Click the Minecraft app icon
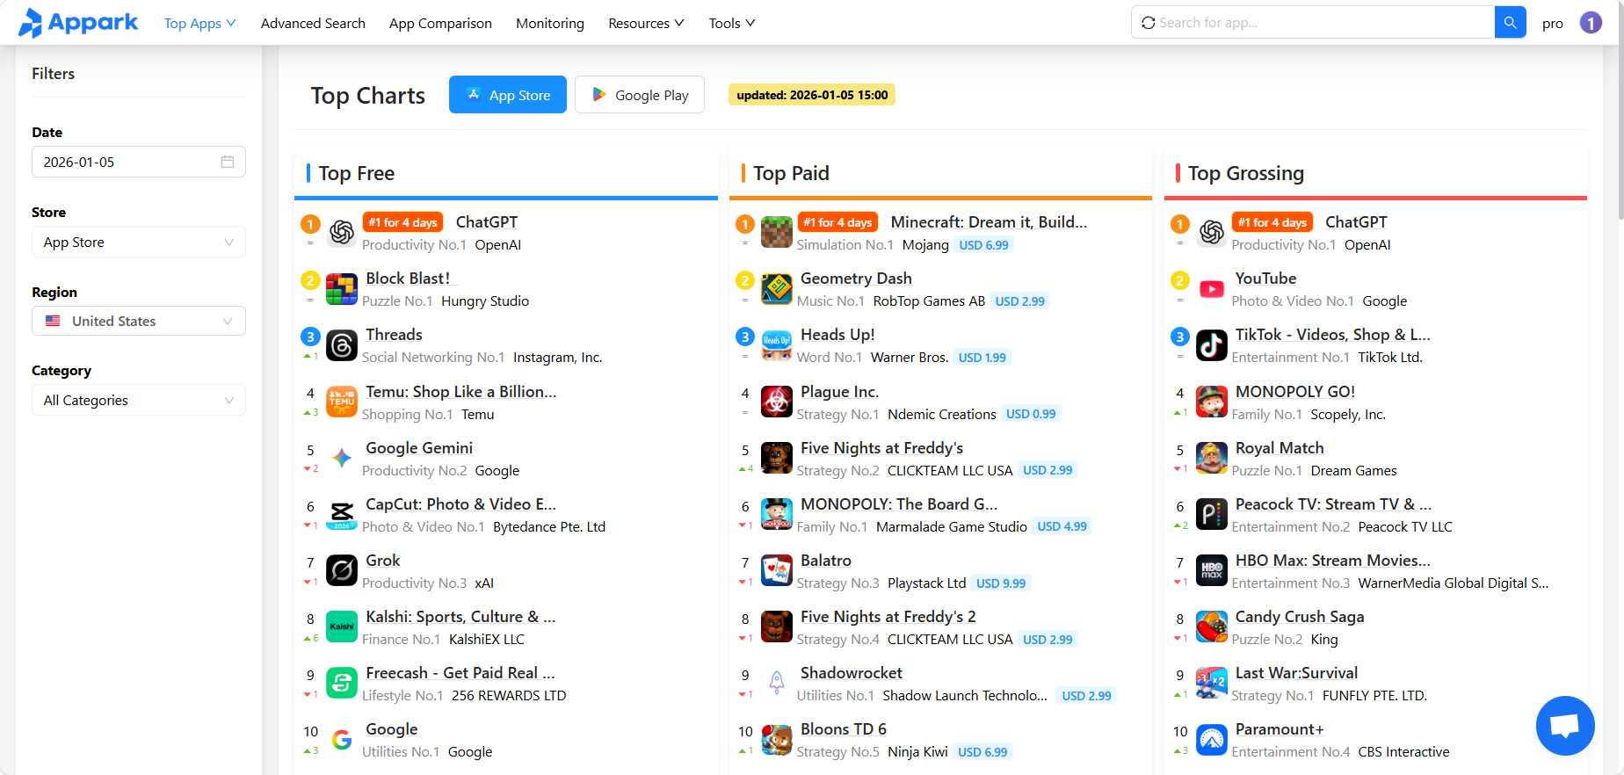Viewport: 1624px width, 775px height. click(x=777, y=233)
